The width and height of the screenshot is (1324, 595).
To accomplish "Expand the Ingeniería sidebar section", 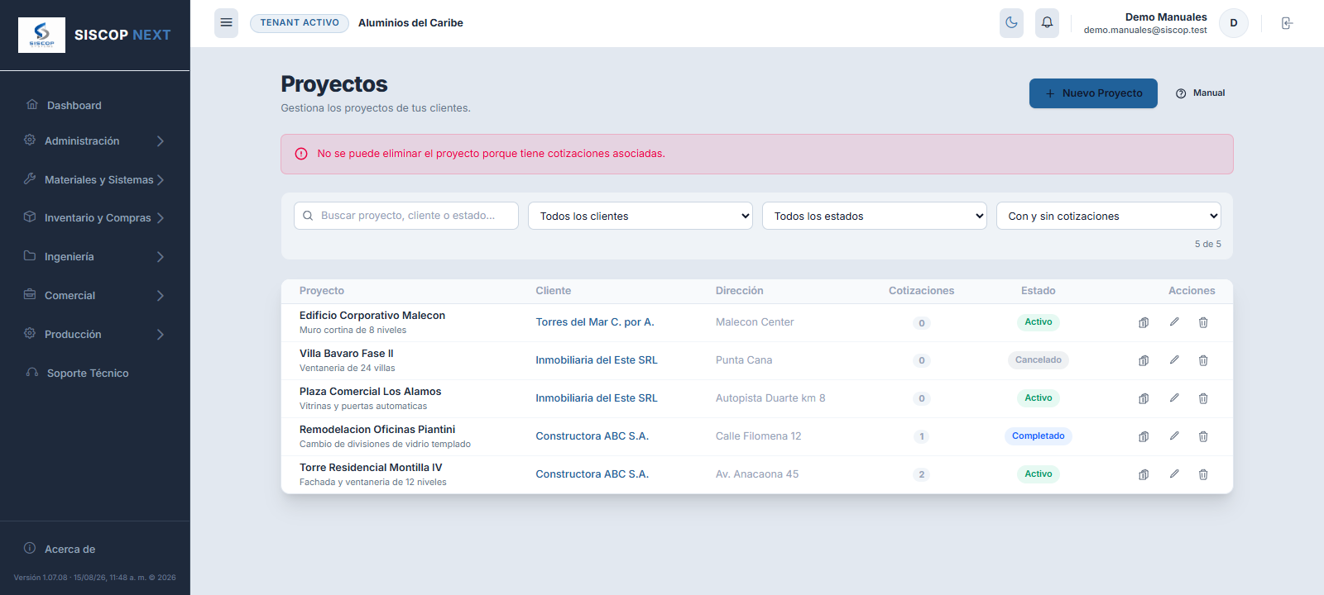I will pos(94,257).
